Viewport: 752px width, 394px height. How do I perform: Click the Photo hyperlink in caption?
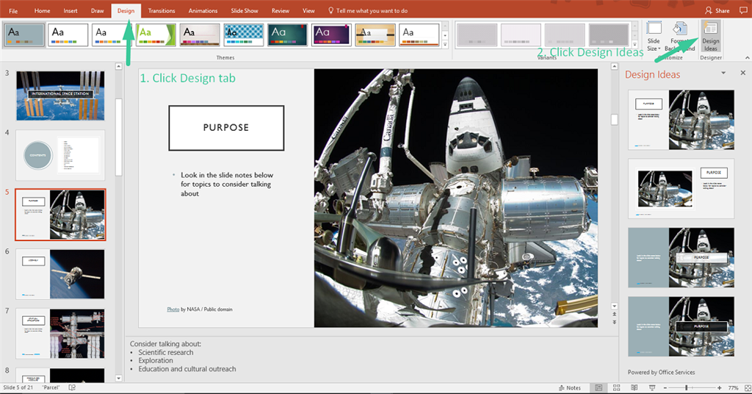click(x=173, y=309)
